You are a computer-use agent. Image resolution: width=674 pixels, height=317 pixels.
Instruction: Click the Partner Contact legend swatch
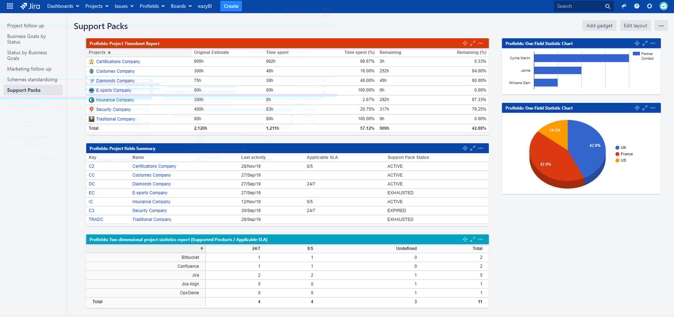click(x=636, y=54)
